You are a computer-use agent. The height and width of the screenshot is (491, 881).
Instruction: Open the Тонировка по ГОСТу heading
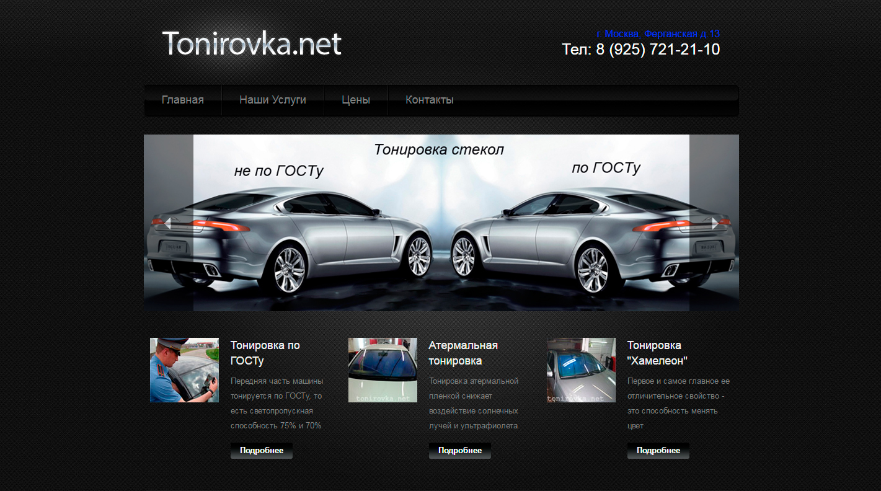pos(265,353)
